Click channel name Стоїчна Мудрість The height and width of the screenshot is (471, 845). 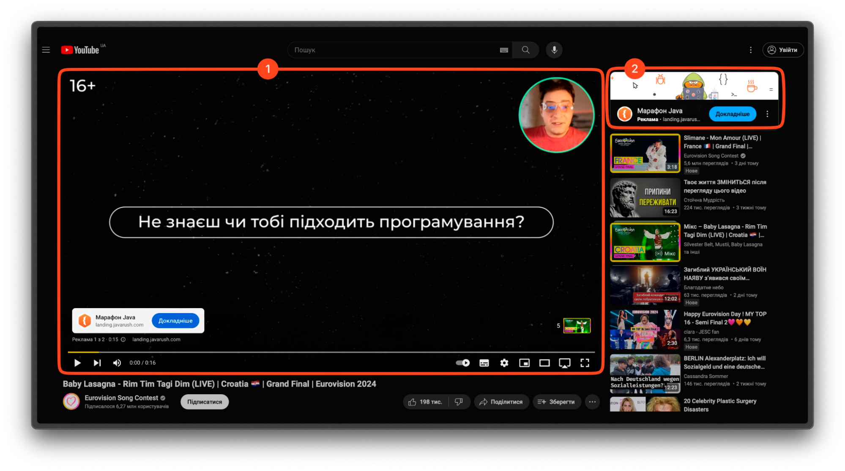(704, 200)
